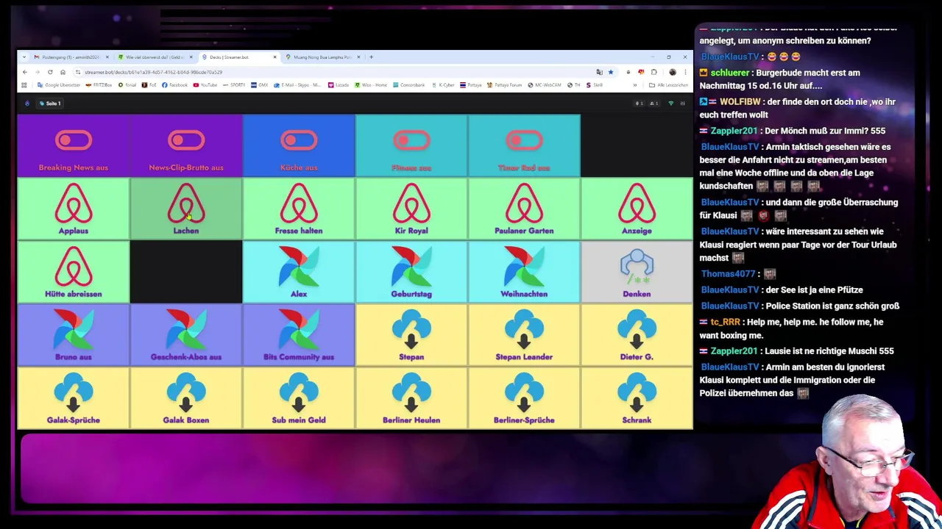The width and height of the screenshot is (942, 529).
Task: Trigger the Weihnachten button
Action: point(524,273)
